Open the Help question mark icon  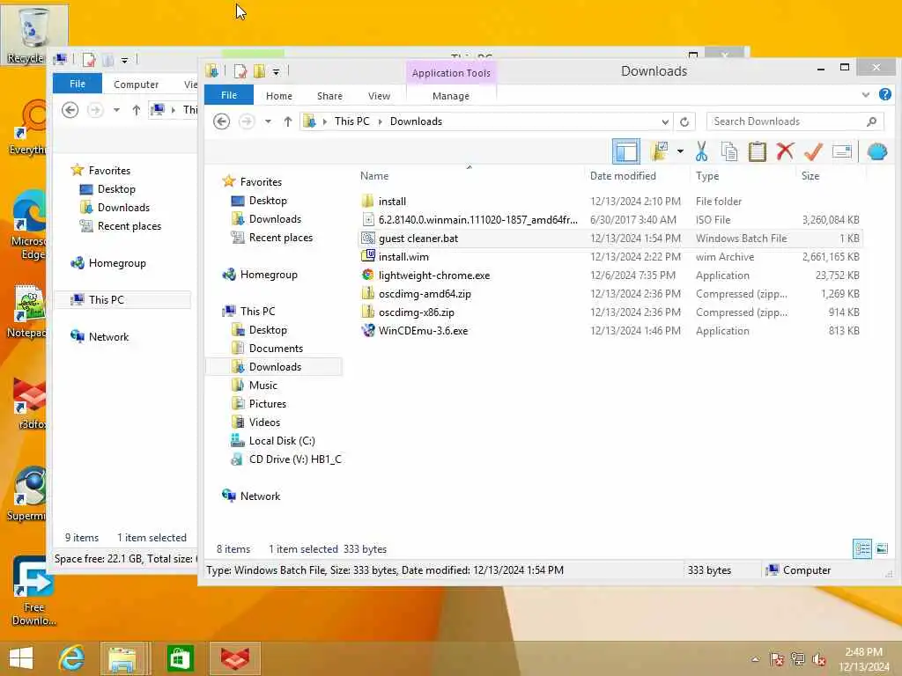pos(885,94)
